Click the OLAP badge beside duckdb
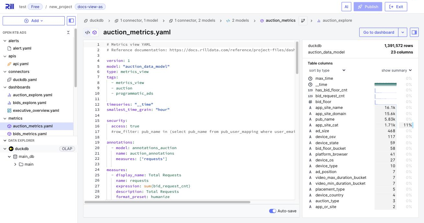This screenshot has width=424, height=223. [x=67, y=149]
